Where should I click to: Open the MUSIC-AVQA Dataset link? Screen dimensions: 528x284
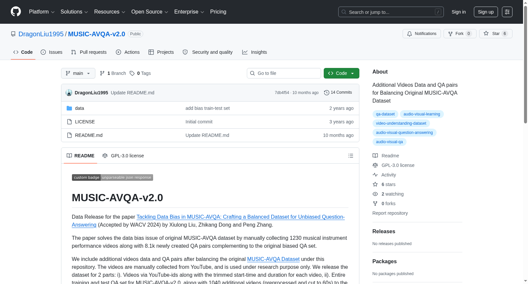(273, 259)
